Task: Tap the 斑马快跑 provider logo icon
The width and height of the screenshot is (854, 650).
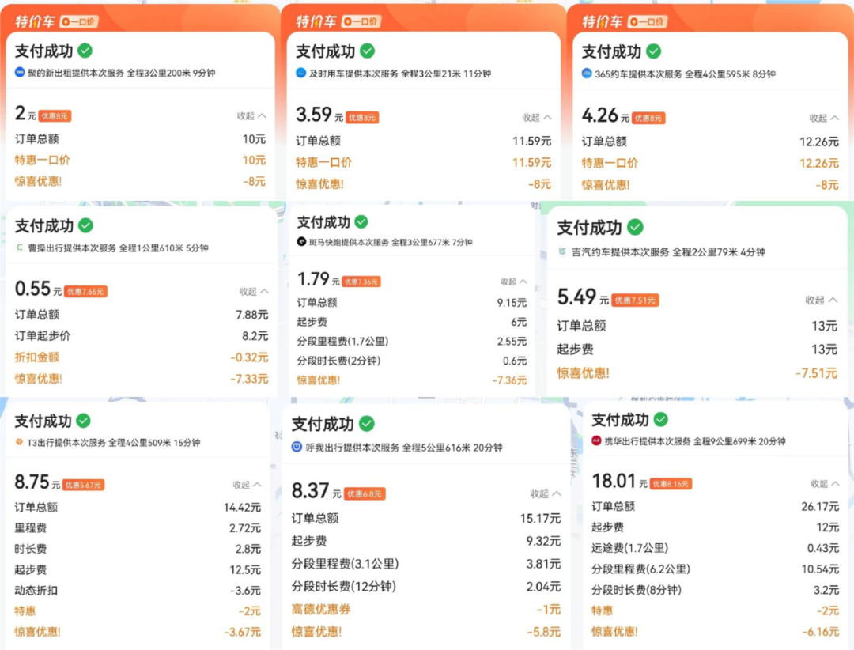Action: [x=301, y=242]
